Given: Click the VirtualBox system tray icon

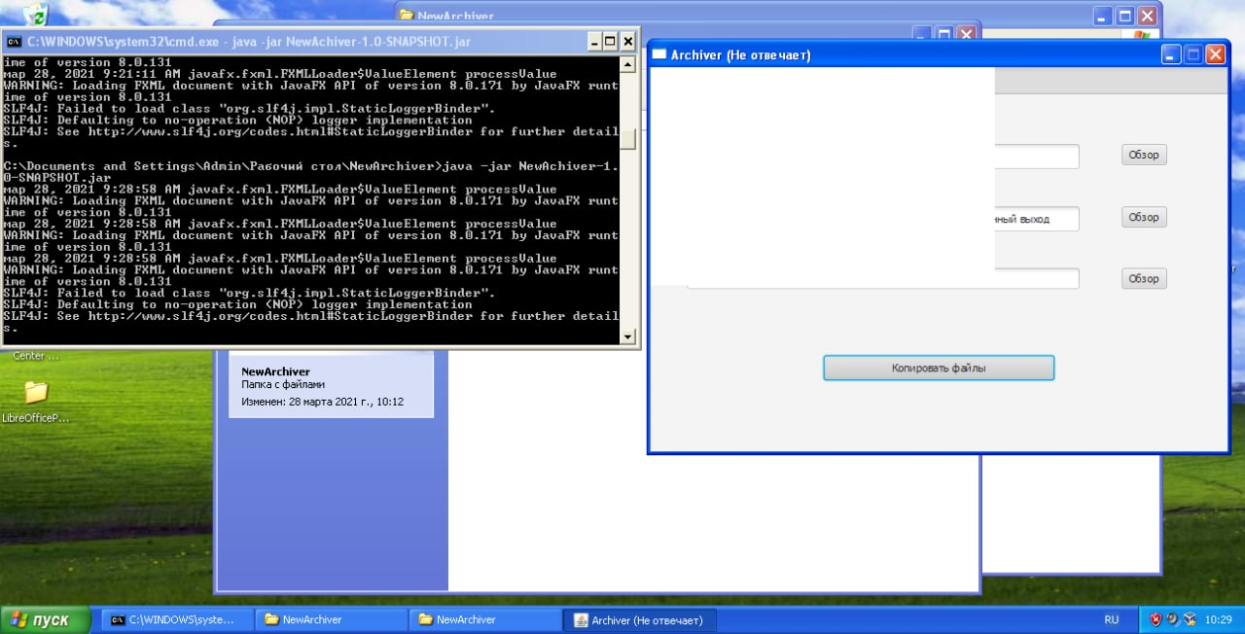Looking at the screenshot, I should [1191, 619].
